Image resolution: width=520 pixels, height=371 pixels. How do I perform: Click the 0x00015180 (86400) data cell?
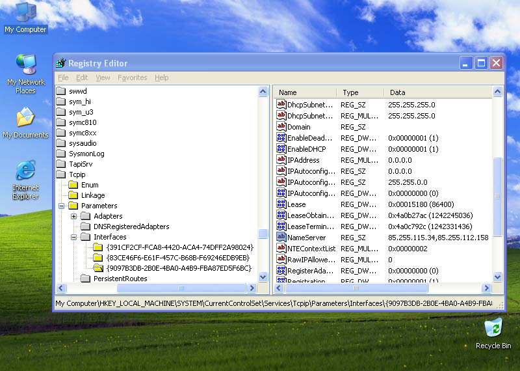click(x=421, y=204)
